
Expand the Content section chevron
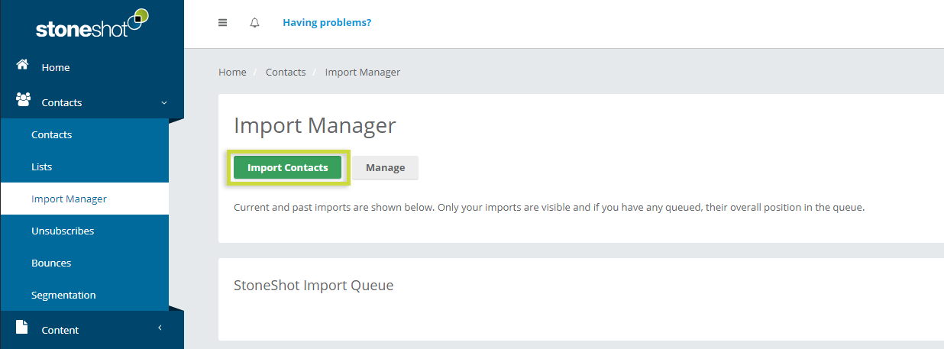point(160,328)
